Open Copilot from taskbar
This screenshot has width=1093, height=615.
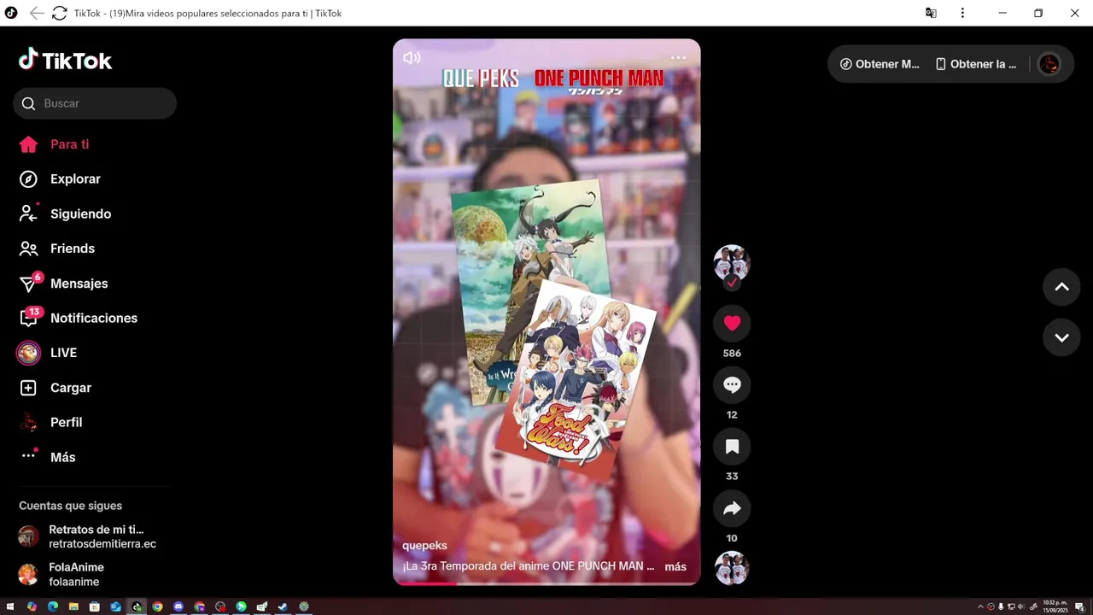coord(32,606)
